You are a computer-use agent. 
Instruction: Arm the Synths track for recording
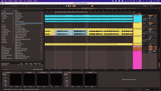(x=156, y=16)
